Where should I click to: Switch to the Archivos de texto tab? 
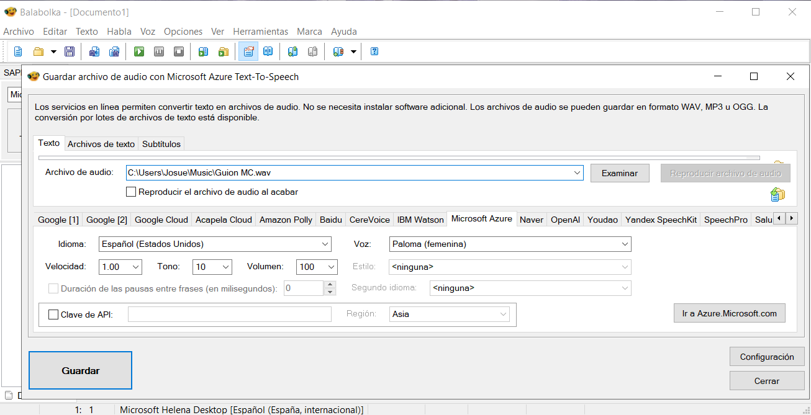coord(101,144)
